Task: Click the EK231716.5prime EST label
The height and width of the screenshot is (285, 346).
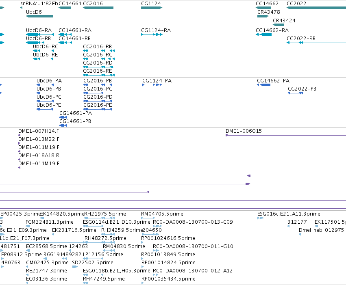Action: tap(74, 230)
